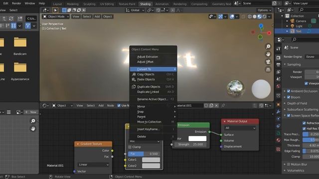Click the red X axis gizmo ball
The image size is (319, 179).
(269, 33)
